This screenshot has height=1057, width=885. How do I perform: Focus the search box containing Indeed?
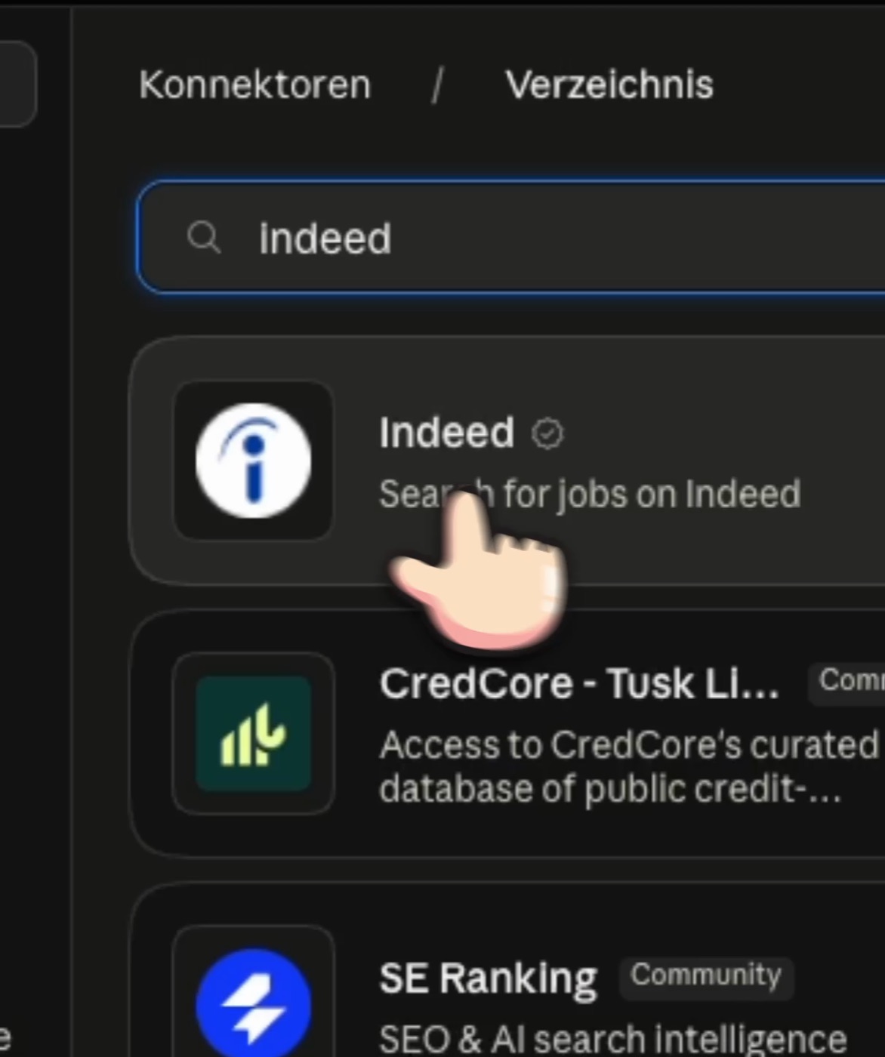(x=510, y=237)
